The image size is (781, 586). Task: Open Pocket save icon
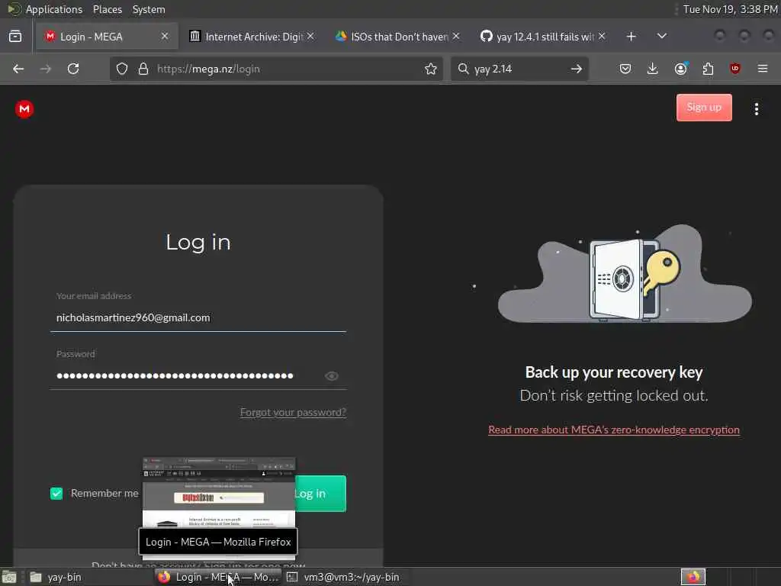(x=625, y=69)
